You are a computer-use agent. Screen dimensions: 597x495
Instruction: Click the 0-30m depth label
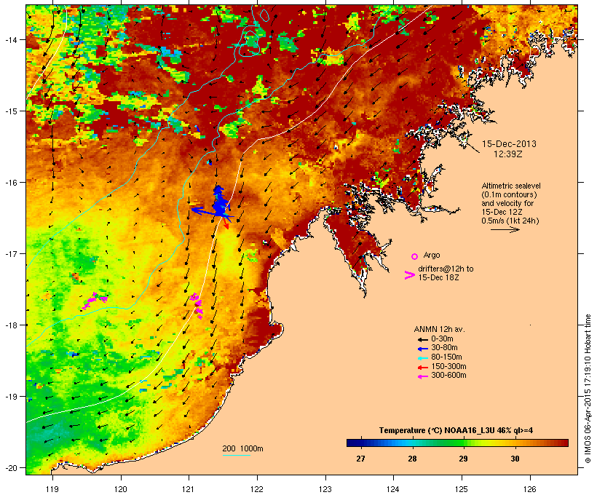coord(442,339)
